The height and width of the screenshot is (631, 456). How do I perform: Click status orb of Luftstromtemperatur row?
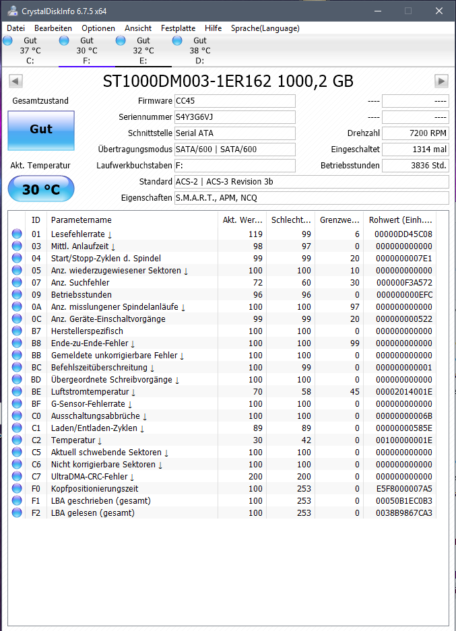17,391
